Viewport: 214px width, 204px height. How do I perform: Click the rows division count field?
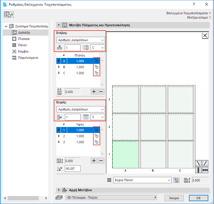73,117
